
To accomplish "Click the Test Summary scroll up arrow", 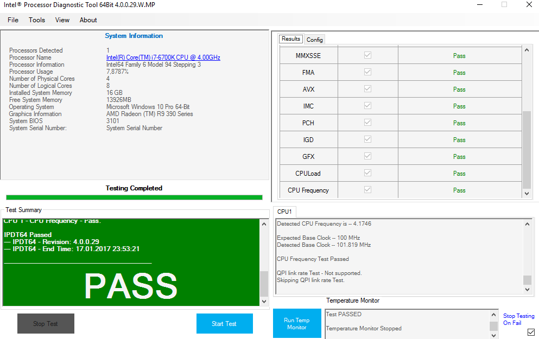I will [264, 225].
